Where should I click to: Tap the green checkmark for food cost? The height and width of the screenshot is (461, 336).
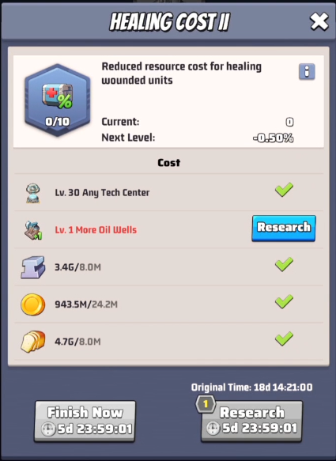(284, 338)
